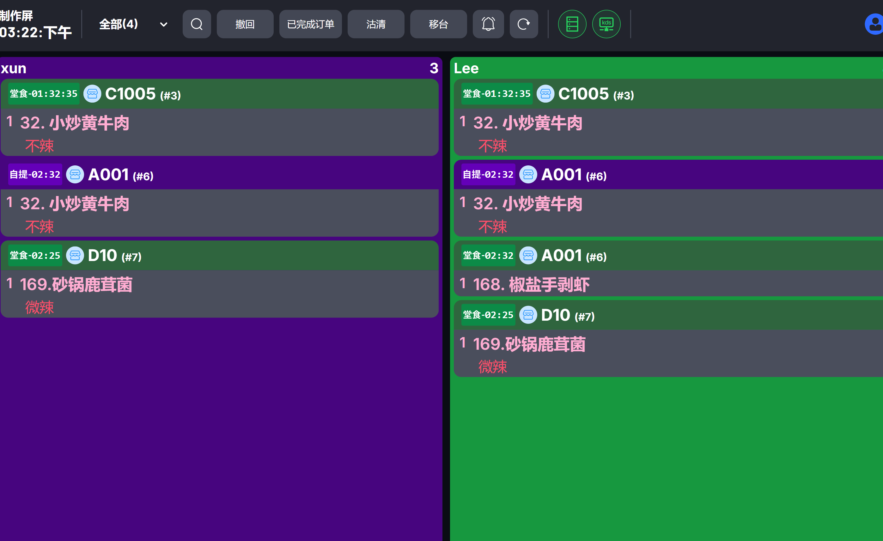Click the 沽清 button

click(x=376, y=24)
